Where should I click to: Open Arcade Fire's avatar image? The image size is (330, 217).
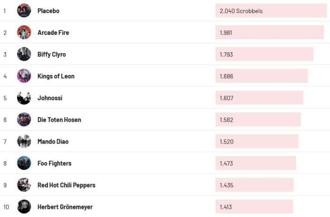click(x=24, y=32)
